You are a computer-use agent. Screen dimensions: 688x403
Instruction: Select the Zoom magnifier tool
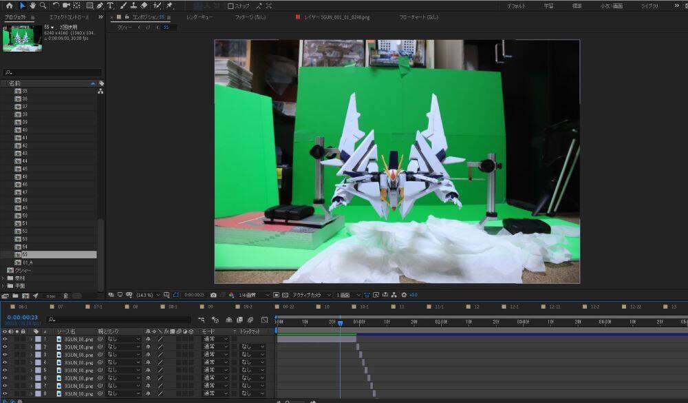click(43, 6)
